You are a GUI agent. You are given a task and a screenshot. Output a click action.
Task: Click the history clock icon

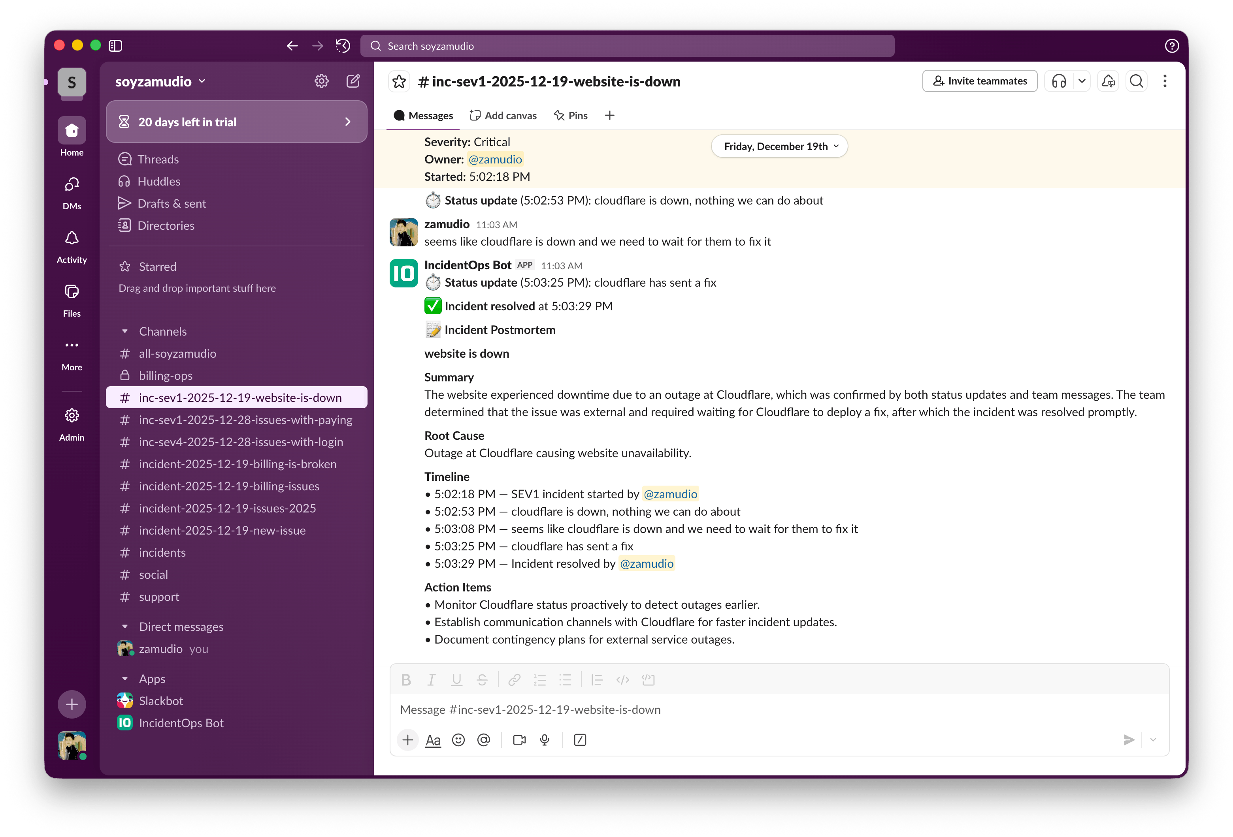click(x=343, y=46)
